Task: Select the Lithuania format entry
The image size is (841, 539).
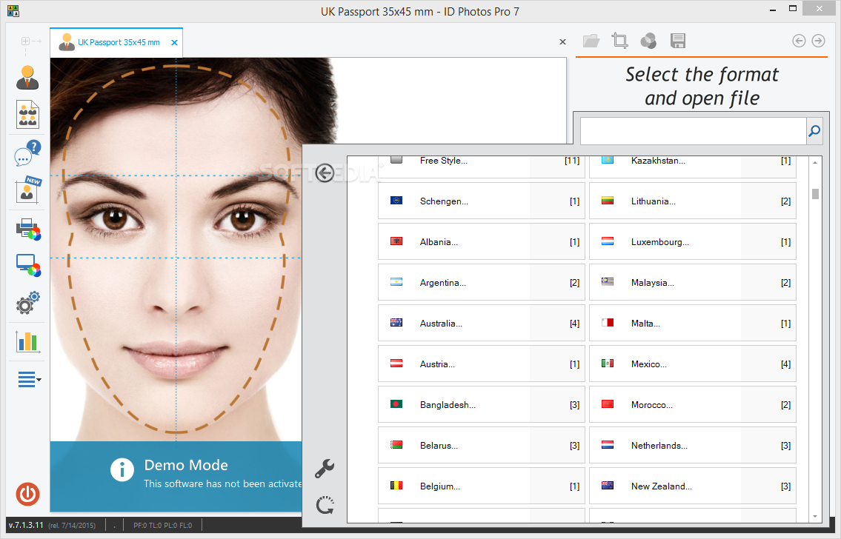Action: click(692, 201)
